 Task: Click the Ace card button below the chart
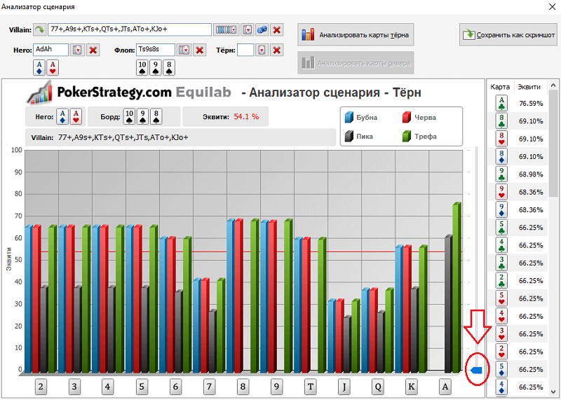(x=445, y=387)
